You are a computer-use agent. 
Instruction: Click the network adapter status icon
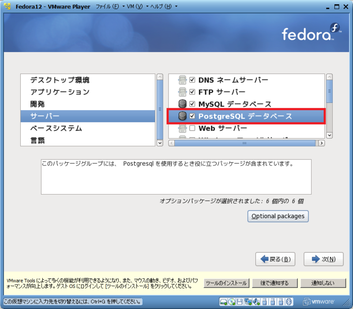click(x=248, y=302)
